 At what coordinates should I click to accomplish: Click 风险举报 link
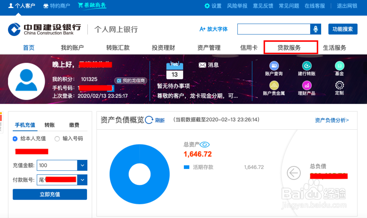point(237,6)
